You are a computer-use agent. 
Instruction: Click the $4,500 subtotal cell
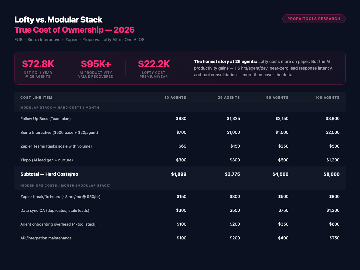tap(281, 174)
